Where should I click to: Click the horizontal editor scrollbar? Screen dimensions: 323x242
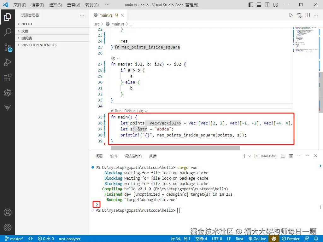(175, 148)
